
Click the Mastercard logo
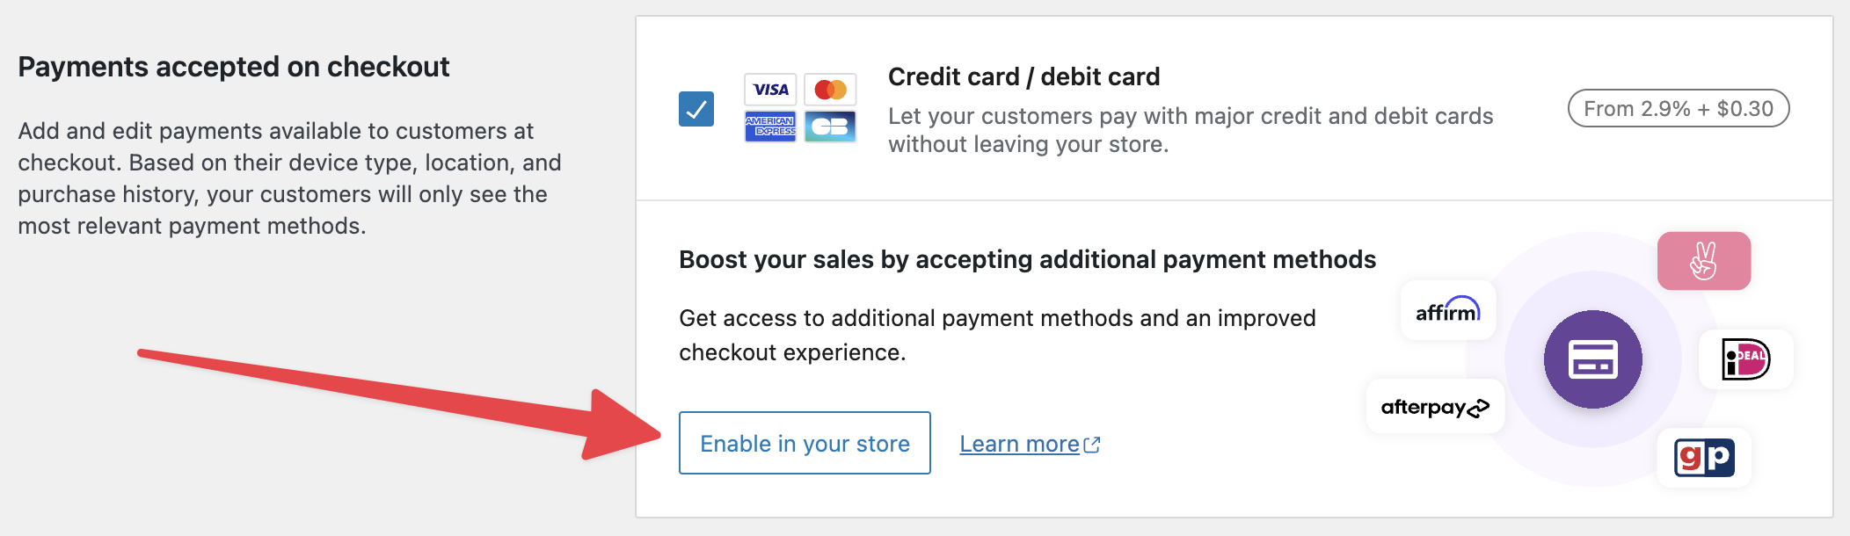[x=830, y=90]
